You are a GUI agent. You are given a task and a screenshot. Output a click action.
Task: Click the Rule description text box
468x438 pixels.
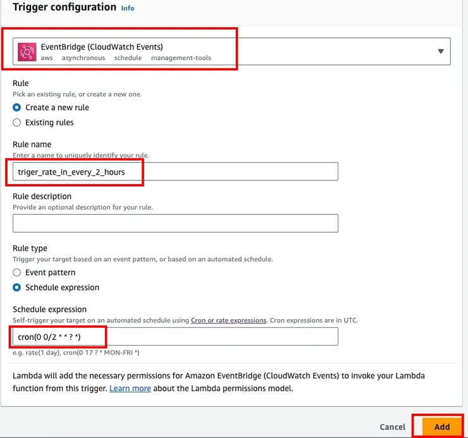[175, 223]
